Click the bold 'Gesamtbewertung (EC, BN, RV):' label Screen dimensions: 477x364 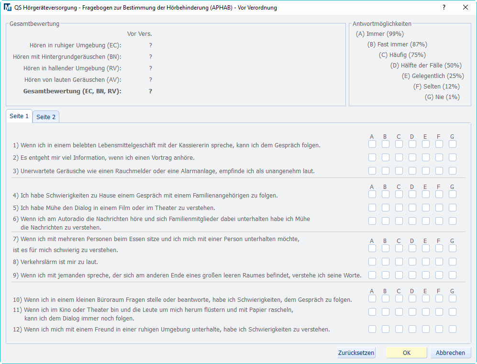coord(72,91)
